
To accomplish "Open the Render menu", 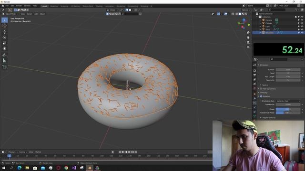I will click(x=19, y=6).
